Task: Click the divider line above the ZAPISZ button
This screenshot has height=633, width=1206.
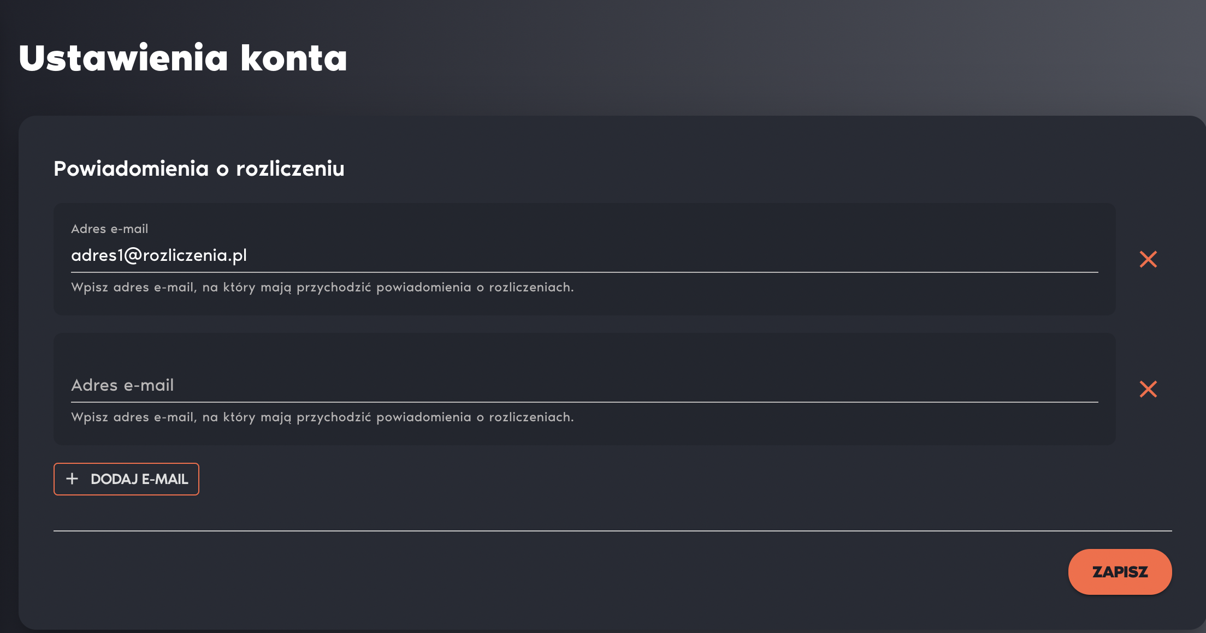Action: pos(613,530)
